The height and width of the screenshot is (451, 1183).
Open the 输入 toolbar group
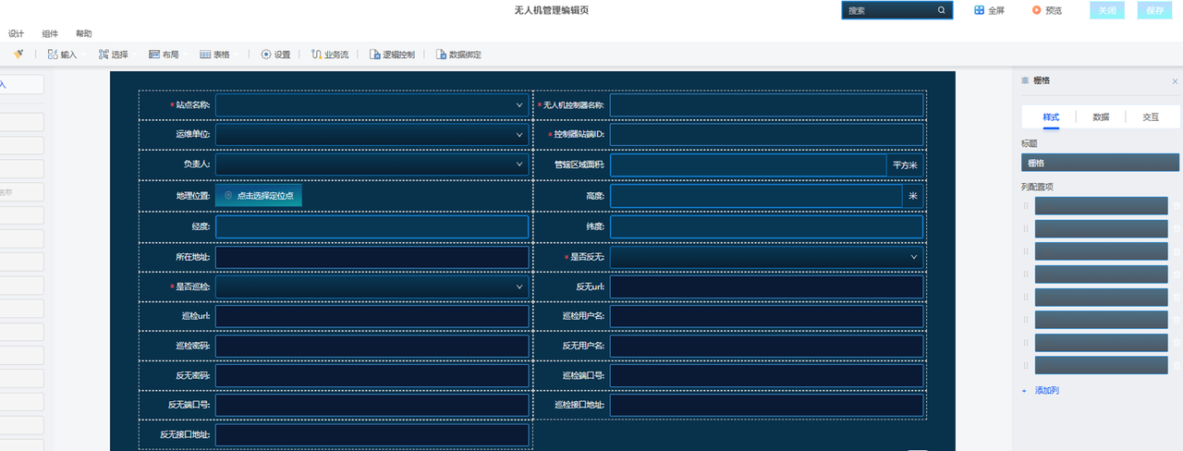coord(63,55)
